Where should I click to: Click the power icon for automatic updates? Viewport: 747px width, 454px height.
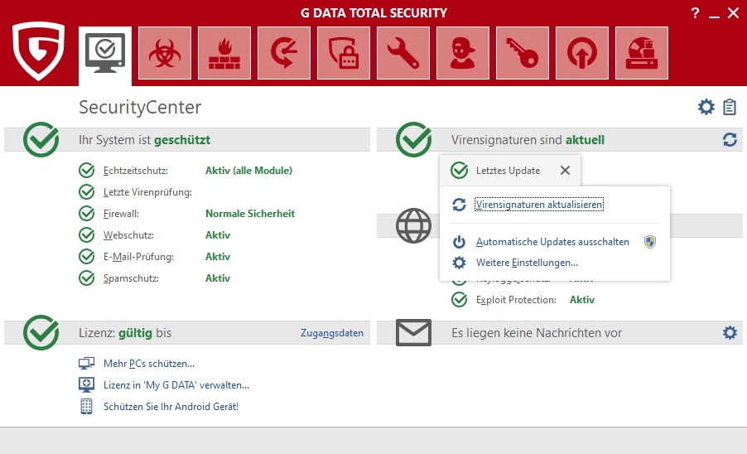click(x=459, y=242)
